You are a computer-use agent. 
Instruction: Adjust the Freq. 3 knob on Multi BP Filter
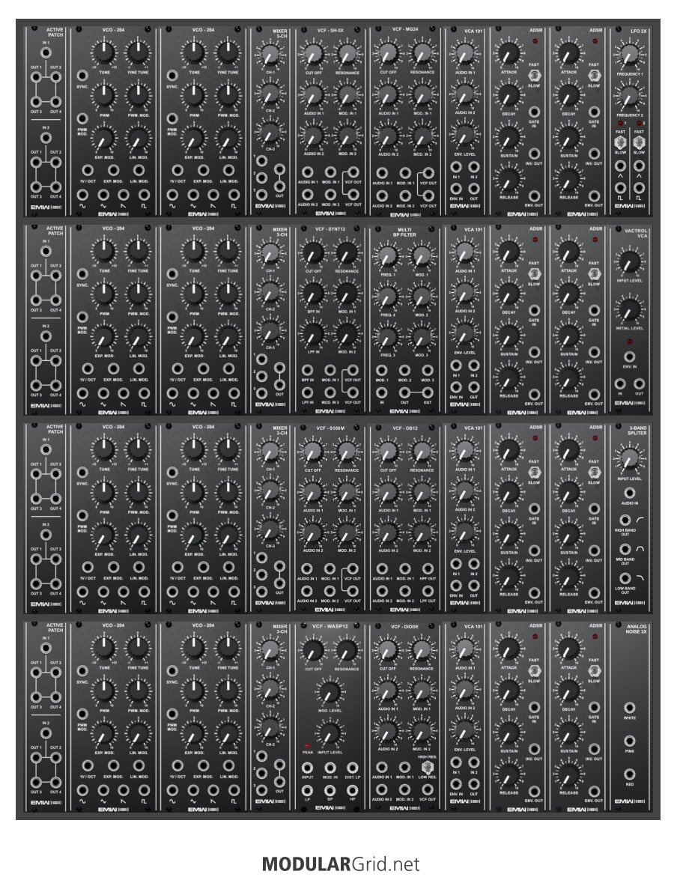pos(387,337)
